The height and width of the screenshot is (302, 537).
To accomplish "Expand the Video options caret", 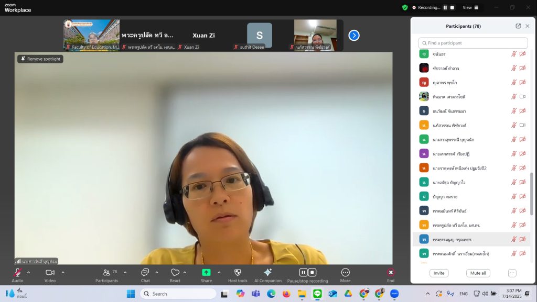I will pos(63,272).
